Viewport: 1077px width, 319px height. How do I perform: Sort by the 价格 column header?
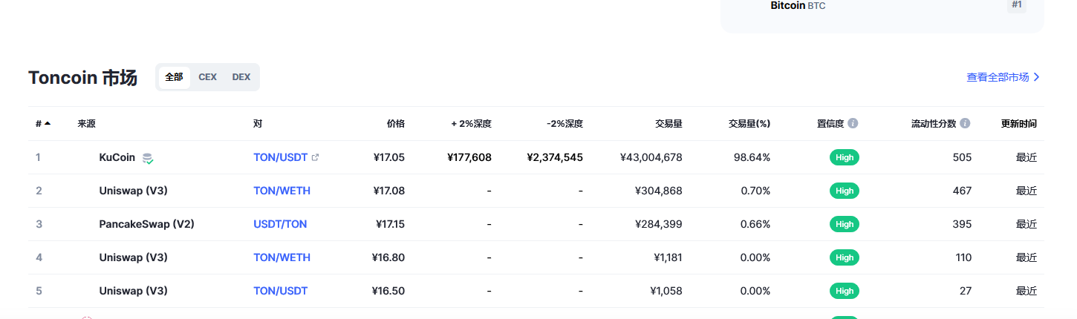coord(396,123)
